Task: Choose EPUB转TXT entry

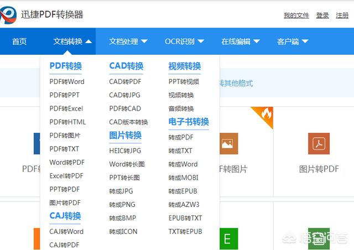Action: 185,218
